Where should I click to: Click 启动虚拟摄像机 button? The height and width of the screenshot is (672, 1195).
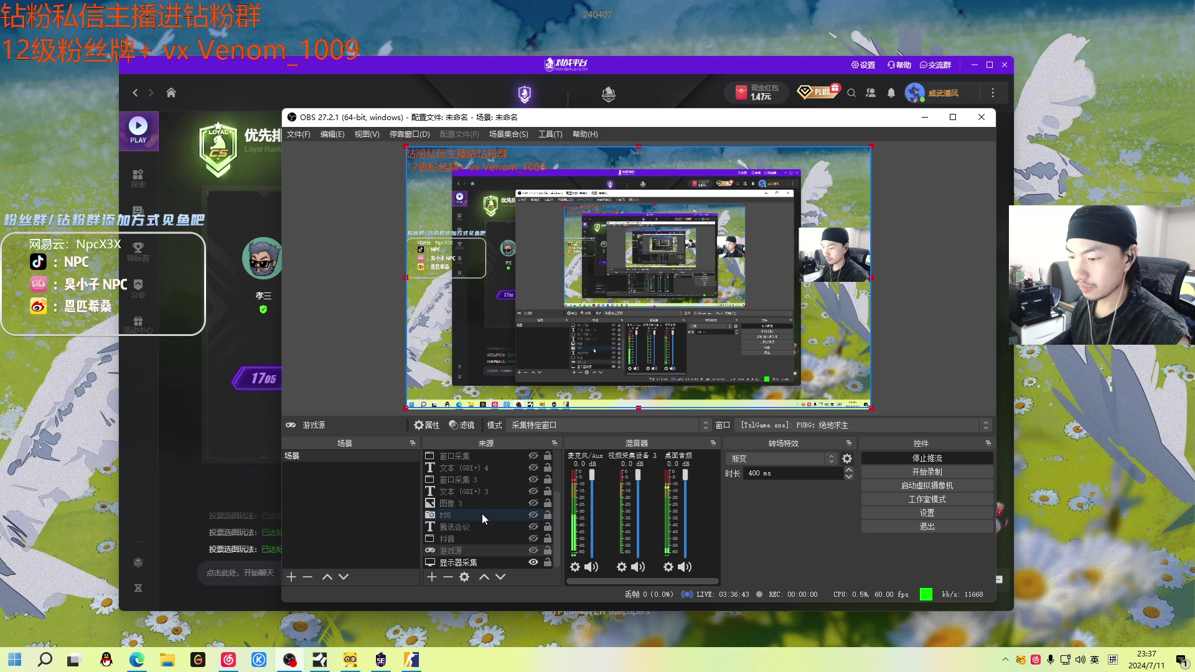pos(927,486)
